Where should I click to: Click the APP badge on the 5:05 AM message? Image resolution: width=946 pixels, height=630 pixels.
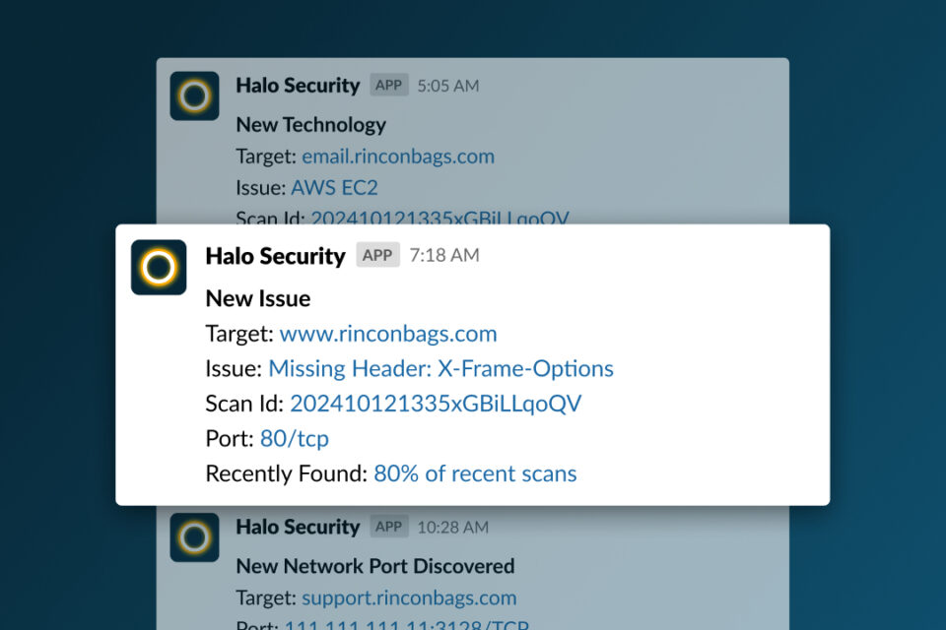[388, 85]
